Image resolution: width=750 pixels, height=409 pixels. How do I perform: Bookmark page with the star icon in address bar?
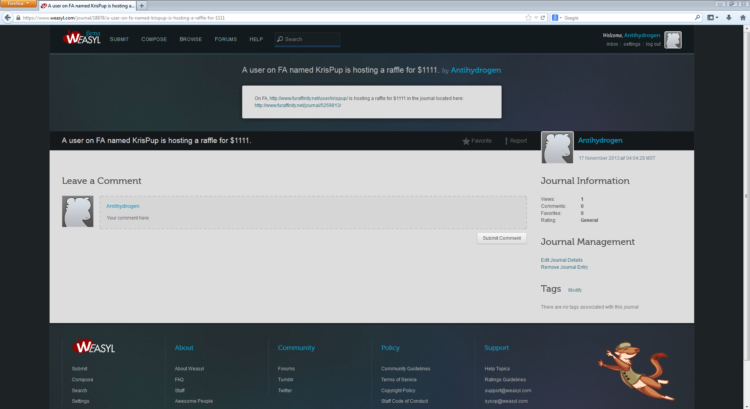pos(529,18)
